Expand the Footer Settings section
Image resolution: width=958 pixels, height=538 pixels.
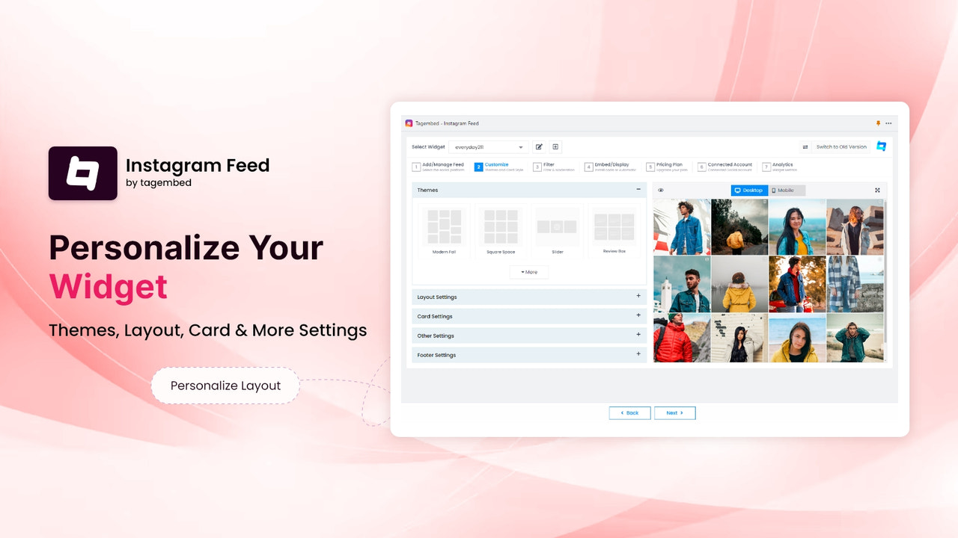pos(638,354)
